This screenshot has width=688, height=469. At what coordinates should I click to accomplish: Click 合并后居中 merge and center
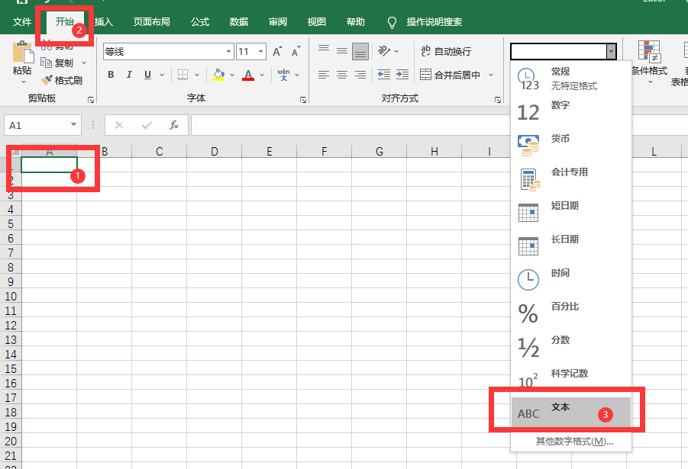pyautogui.click(x=451, y=75)
